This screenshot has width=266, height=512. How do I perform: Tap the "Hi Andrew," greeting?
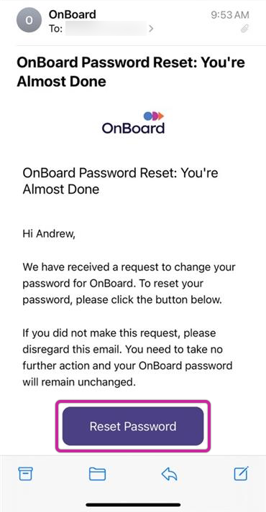pos(49,234)
